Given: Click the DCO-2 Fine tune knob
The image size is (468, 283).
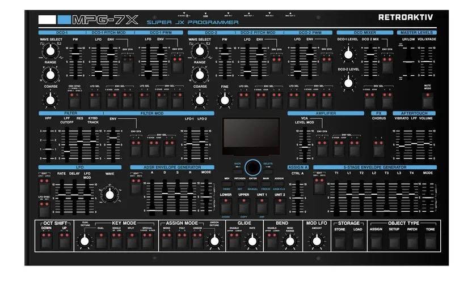Looking at the screenshot, I should click(x=225, y=100).
